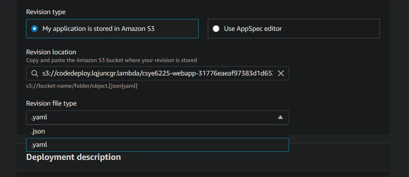The image size is (409, 177).
Task: Select the Use AppSpec editor radio button
Action: click(x=216, y=29)
